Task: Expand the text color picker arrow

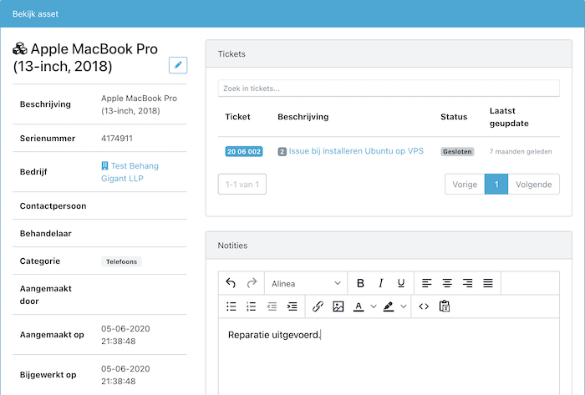Action: point(374,306)
